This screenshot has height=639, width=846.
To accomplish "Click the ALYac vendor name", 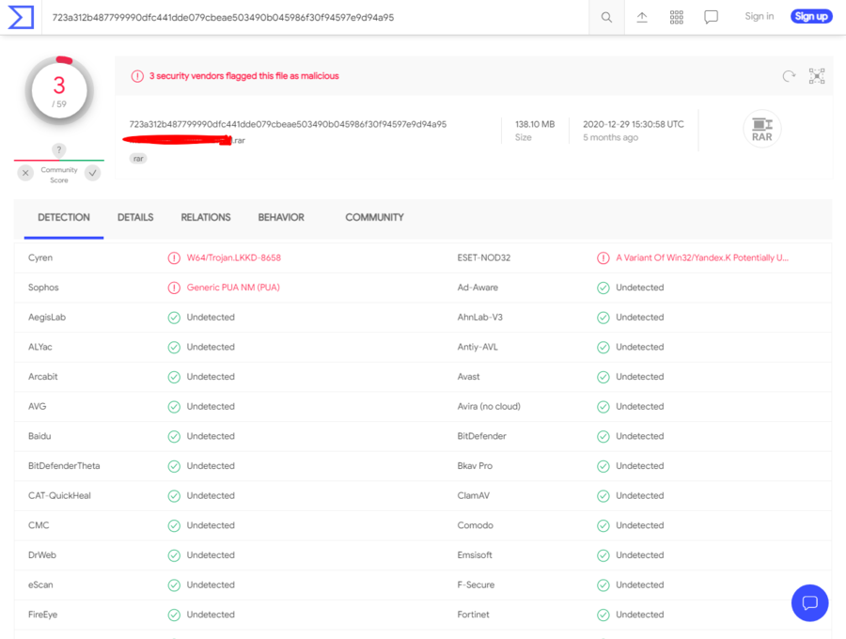I will point(39,347).
